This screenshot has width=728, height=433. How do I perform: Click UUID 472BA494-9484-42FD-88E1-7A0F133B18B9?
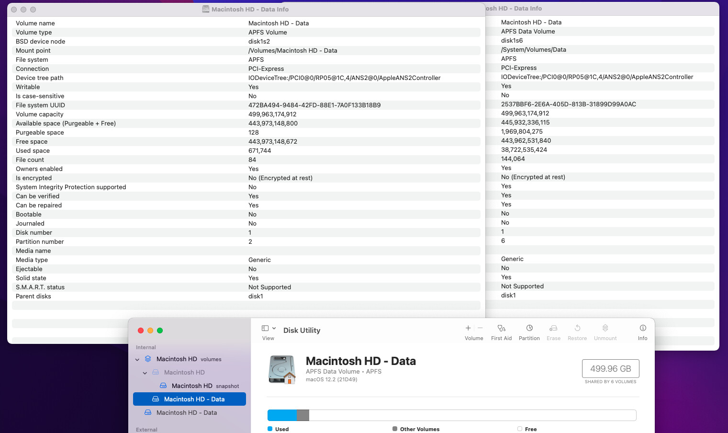[314, 105]
